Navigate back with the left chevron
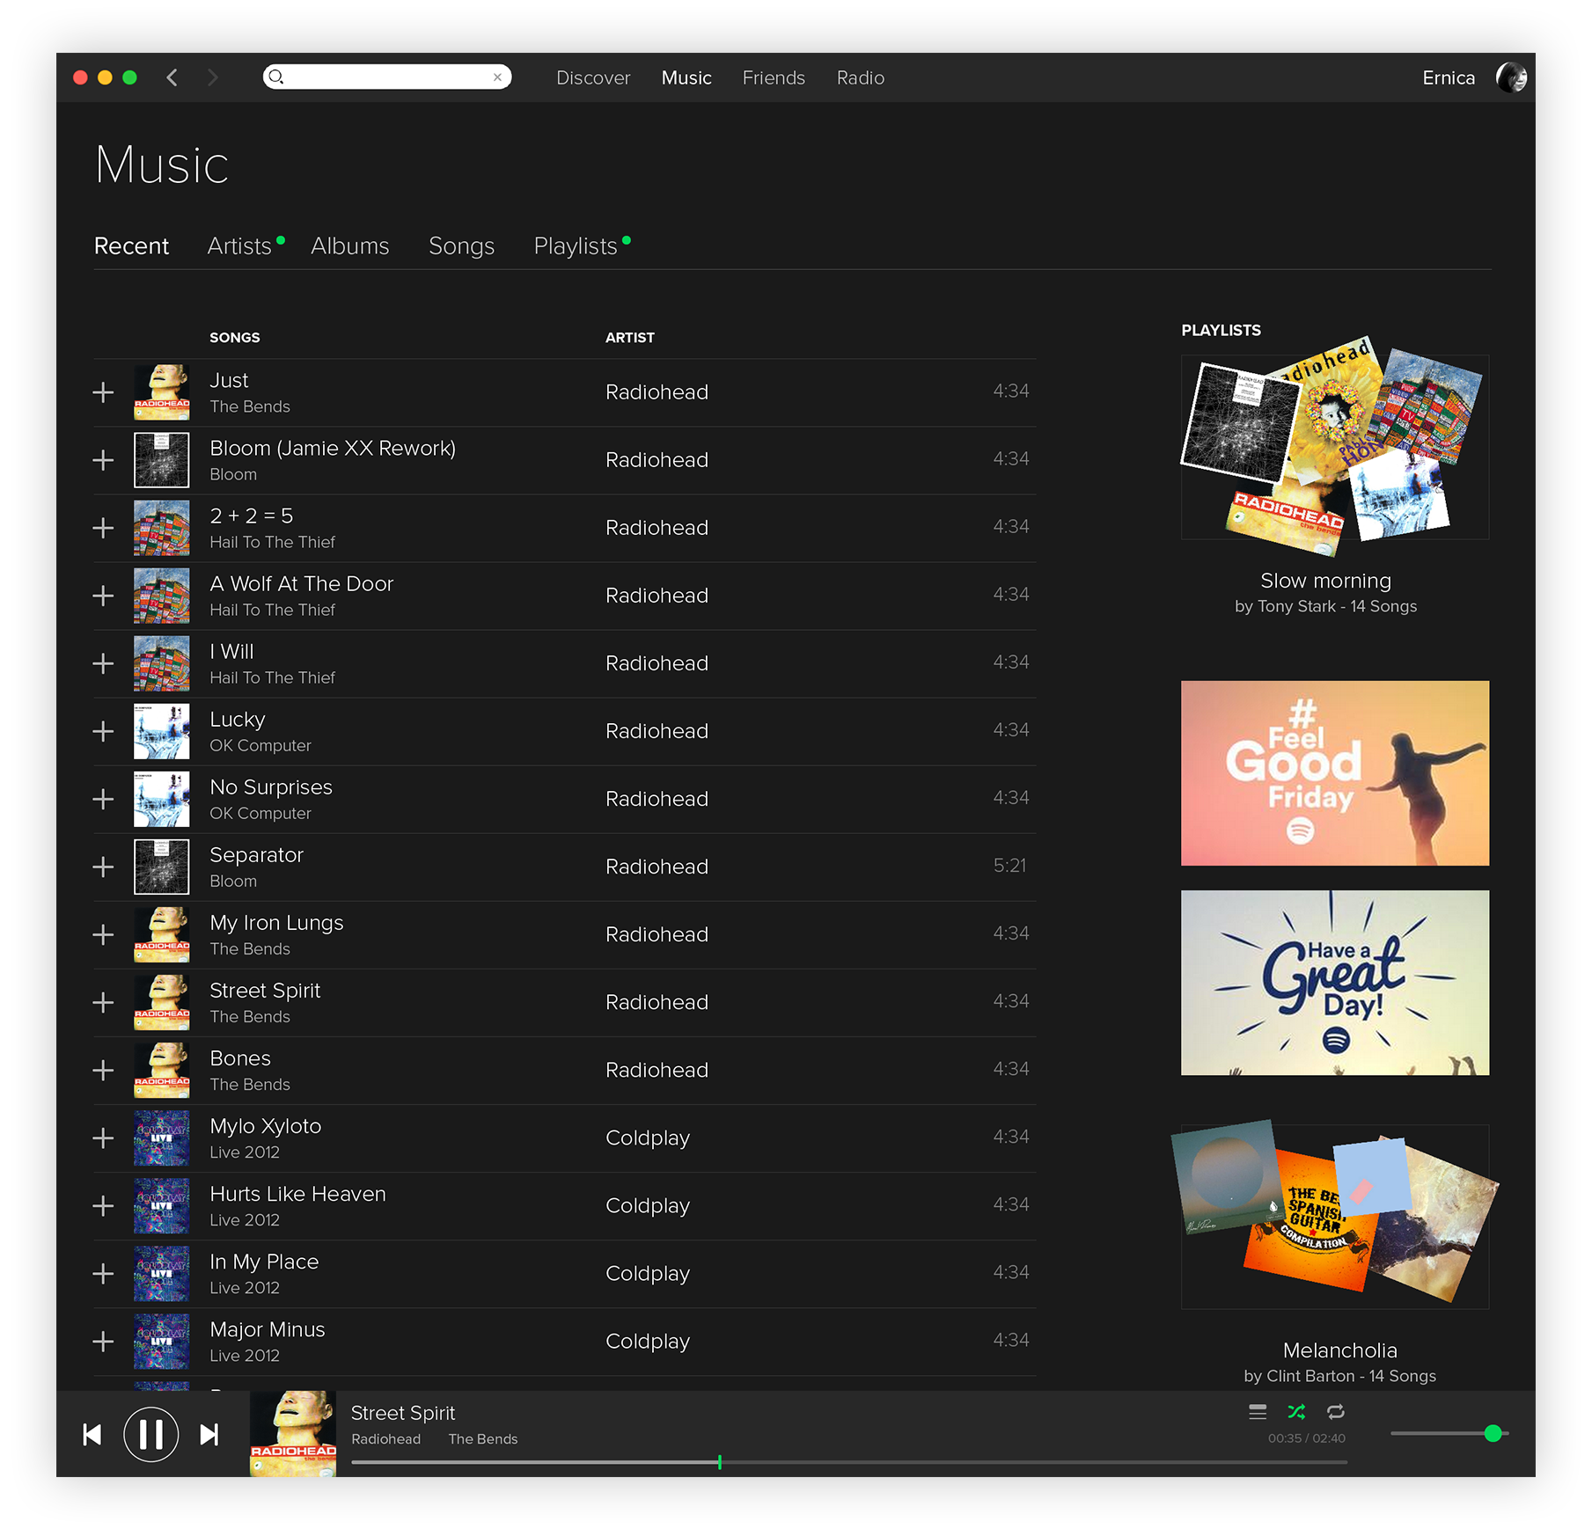Screen dimensions: 1592x1529 pos(172,77)
